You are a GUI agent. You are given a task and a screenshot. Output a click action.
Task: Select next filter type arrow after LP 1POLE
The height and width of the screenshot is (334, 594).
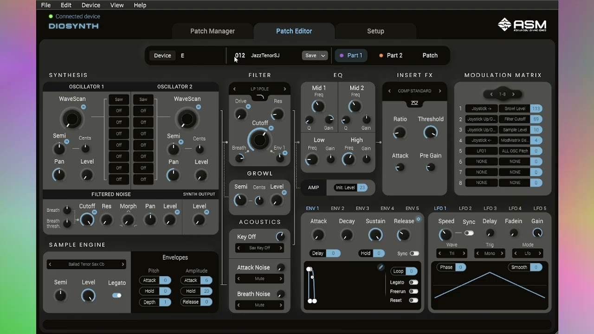tap(285, 89)
